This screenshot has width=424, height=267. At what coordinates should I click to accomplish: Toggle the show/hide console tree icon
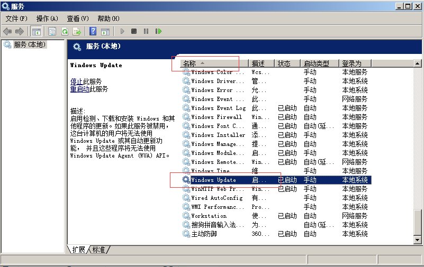coord(36,32)
